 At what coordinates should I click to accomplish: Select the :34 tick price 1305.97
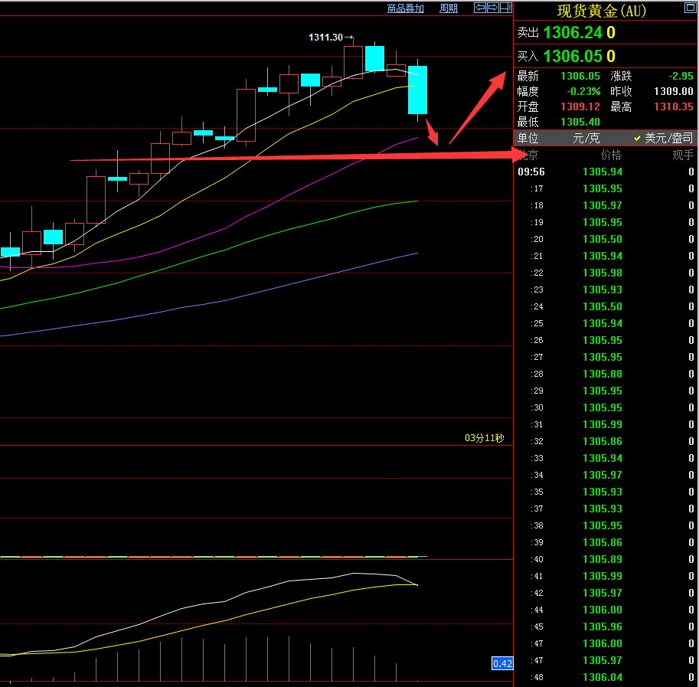click(x=603, y=475)
